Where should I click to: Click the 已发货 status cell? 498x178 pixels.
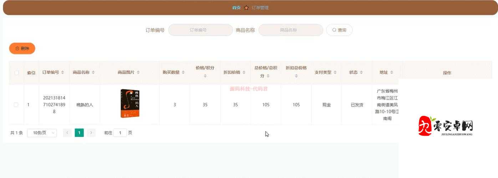click(357, 105)
